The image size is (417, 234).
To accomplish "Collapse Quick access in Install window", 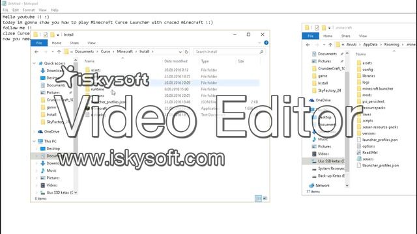I will pyautogui.click(x=34, y=64).
